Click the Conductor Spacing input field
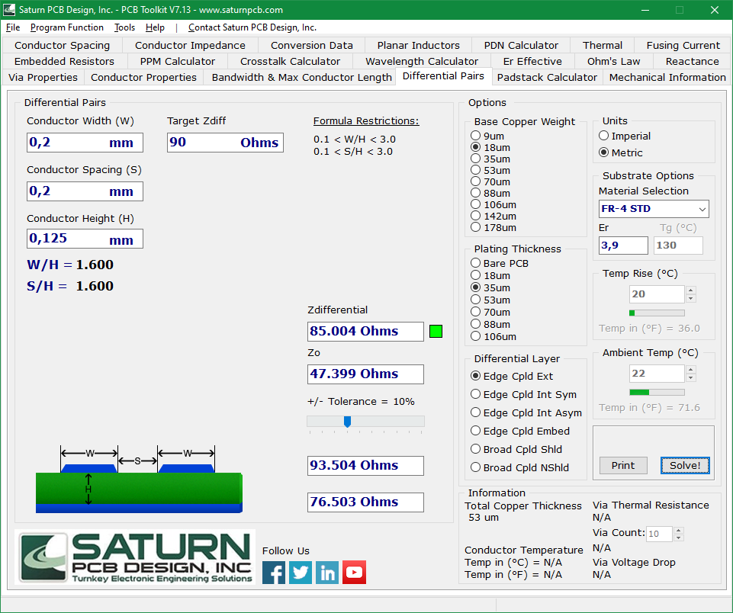 tap(85, 191)
